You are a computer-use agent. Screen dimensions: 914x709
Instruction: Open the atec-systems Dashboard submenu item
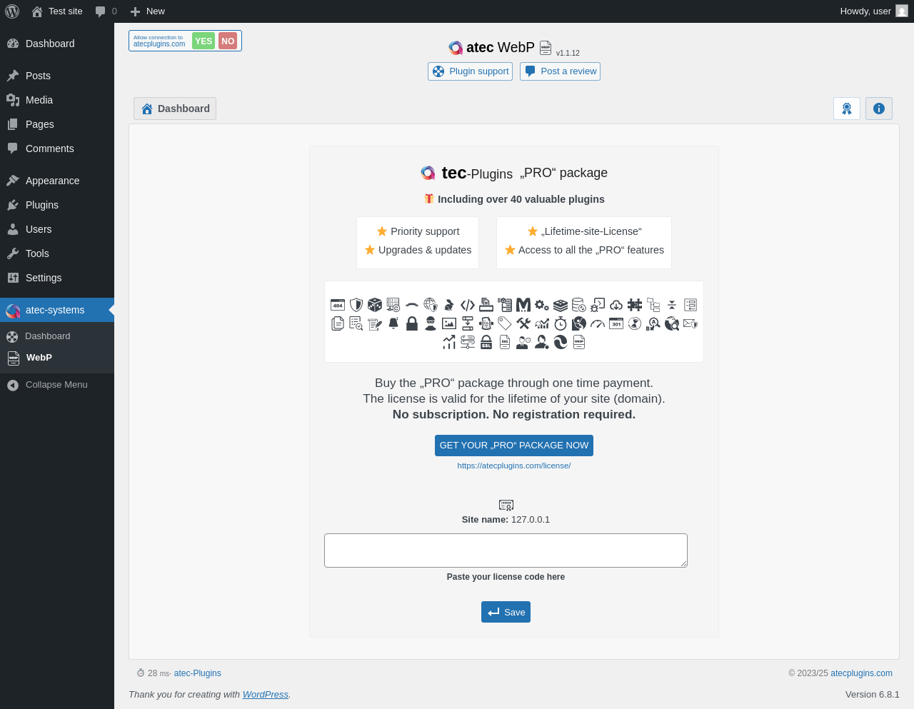click(x=57, y=336)
